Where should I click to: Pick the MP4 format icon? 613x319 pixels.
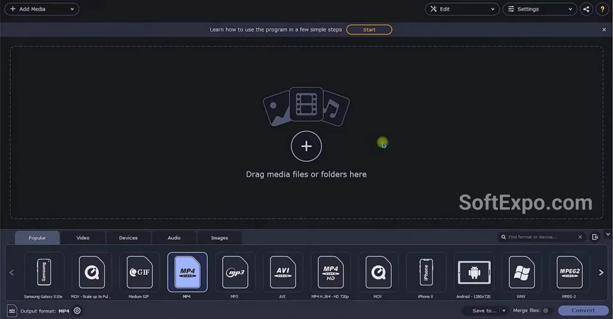(187, 272)
